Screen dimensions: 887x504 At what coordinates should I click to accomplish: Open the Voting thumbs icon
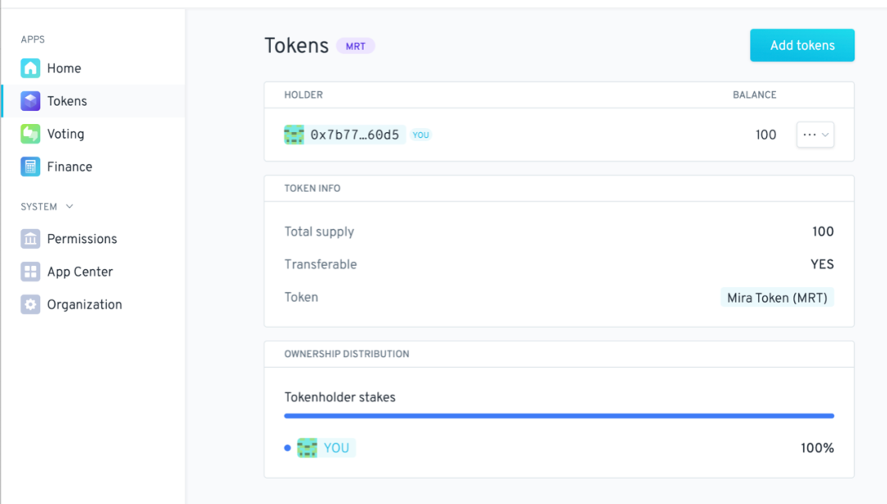click(30, 134)
